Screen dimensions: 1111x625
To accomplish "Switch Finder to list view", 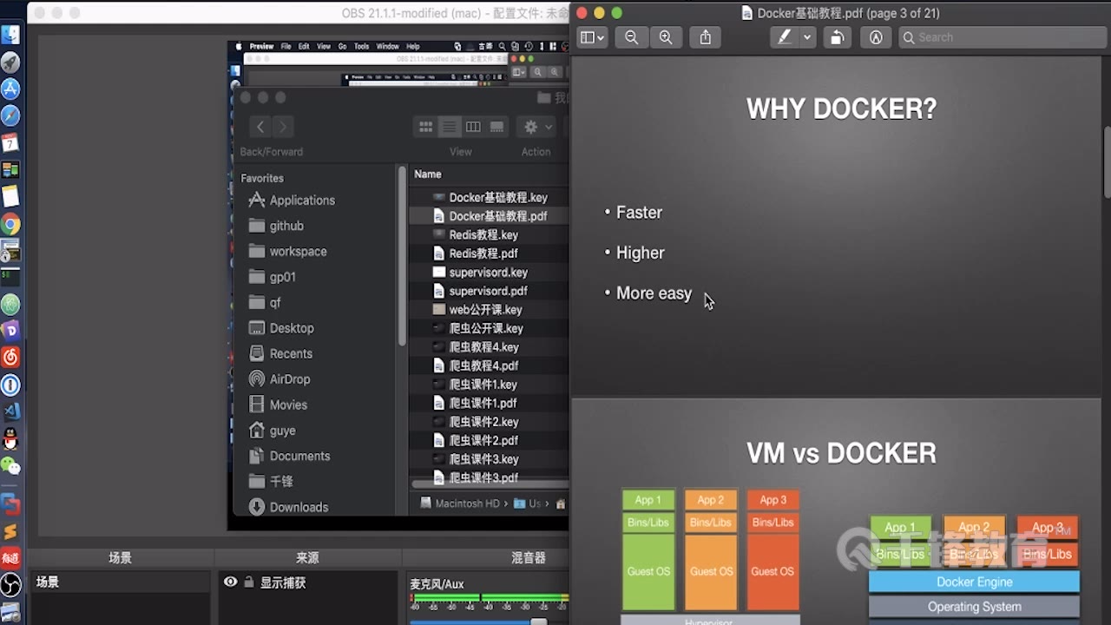I will click(x=450, y=127).
